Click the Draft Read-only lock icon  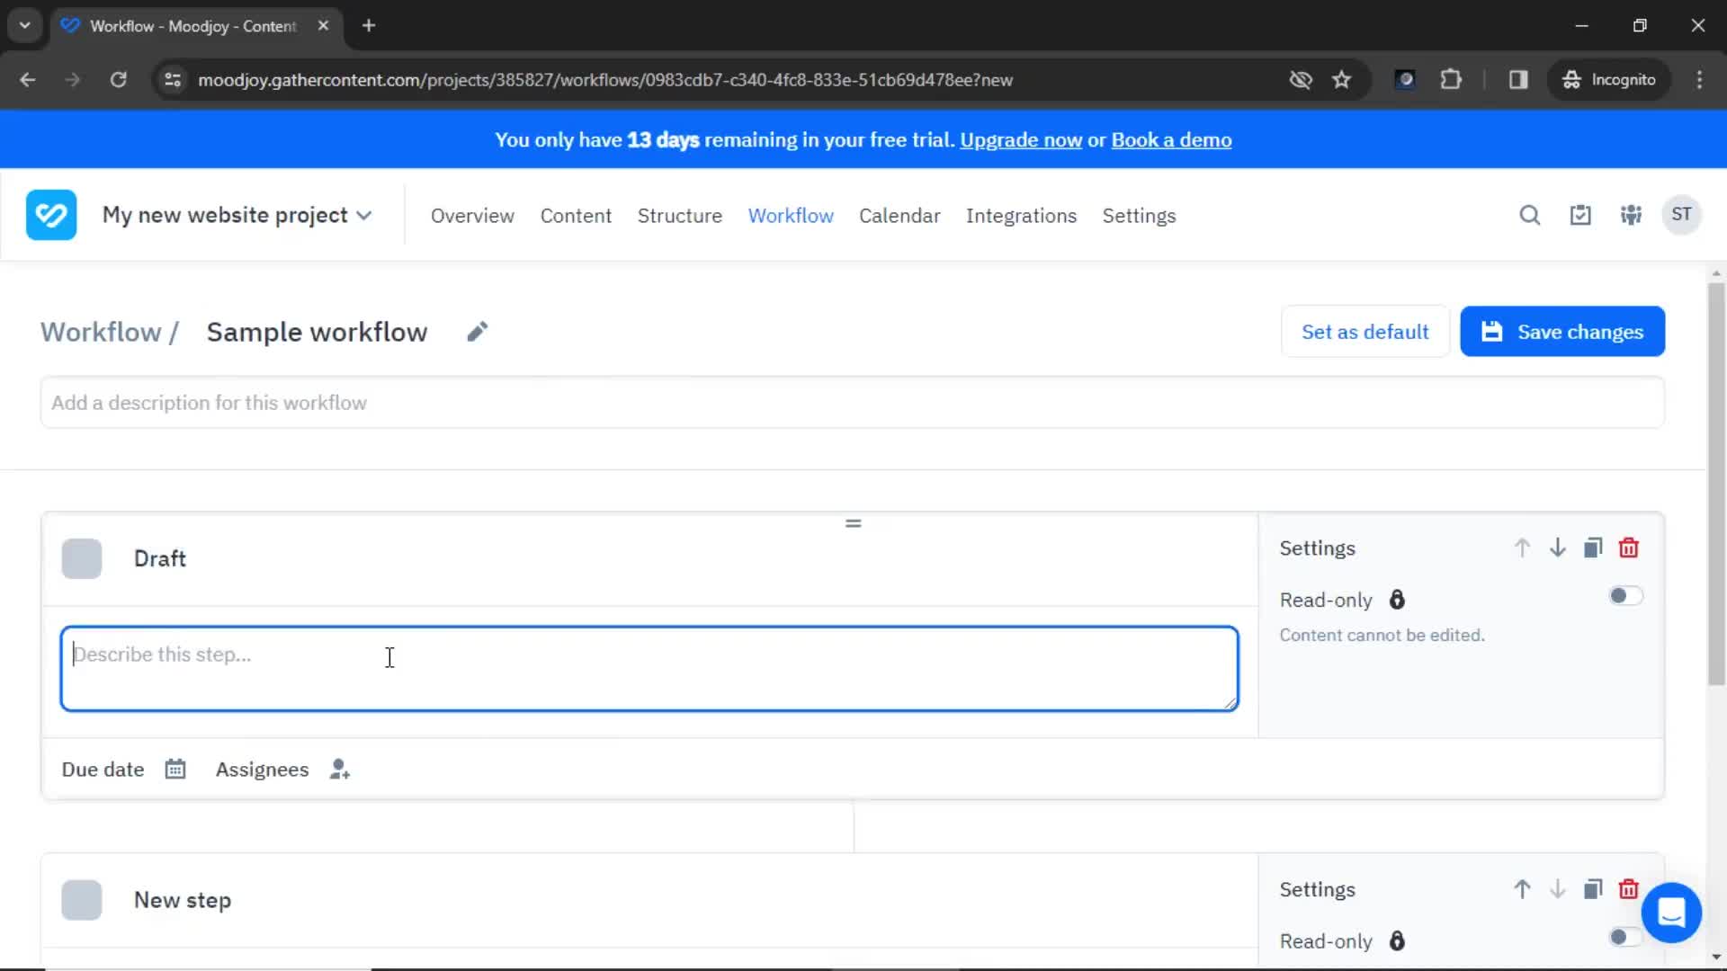(1397, 600)
